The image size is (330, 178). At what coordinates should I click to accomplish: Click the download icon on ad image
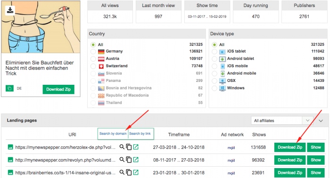pyautogui.click(x=10, y=10)
